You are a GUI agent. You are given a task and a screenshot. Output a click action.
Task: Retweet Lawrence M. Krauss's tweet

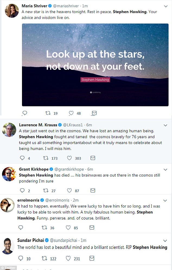point(46,158)
